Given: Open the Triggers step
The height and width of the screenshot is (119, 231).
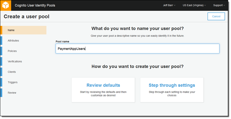Looking at the screenshot, I should coord(13,82).
